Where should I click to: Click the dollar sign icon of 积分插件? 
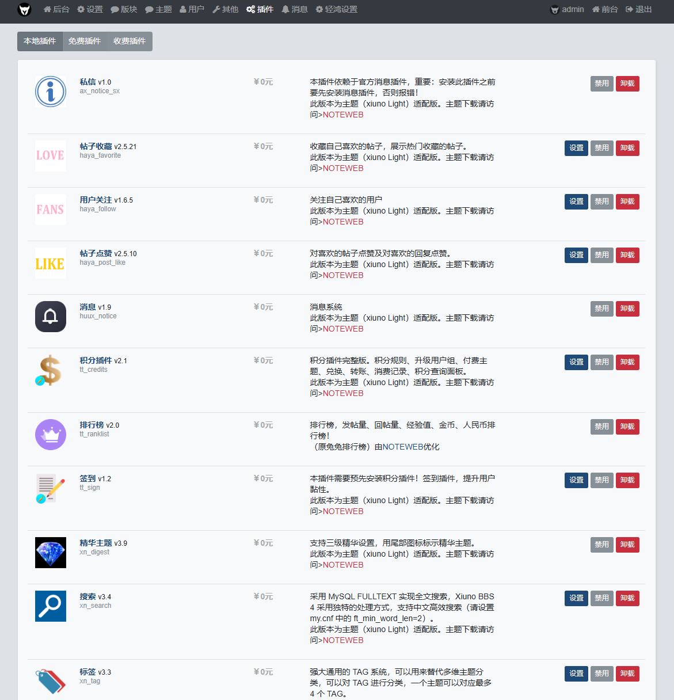coord(51,370)
